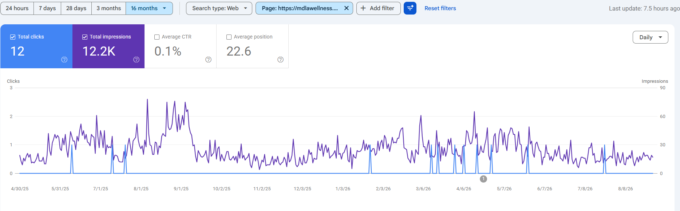This screenshot has width=680, height=211.
Task: Click the Reset filters link
Action: pos(440,8)
